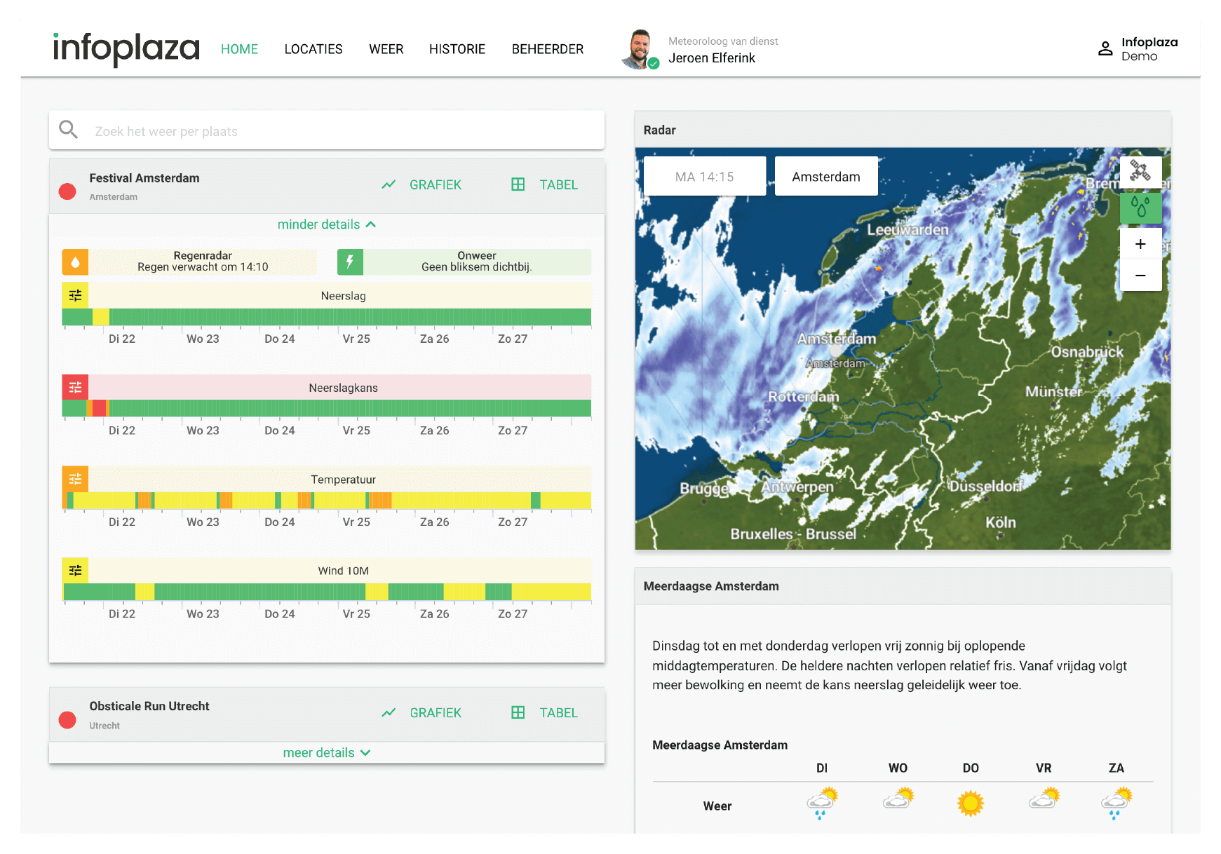Screen dimensions: 1221x854
Task: Open Neerslag settings sliders icon
Action: pos(75,295)
